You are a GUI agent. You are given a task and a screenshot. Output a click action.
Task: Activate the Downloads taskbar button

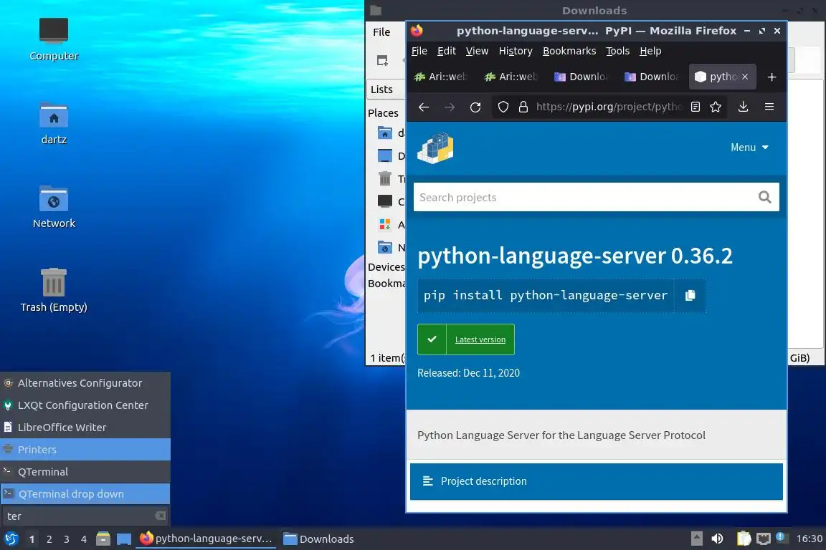(x=318, y=539)
